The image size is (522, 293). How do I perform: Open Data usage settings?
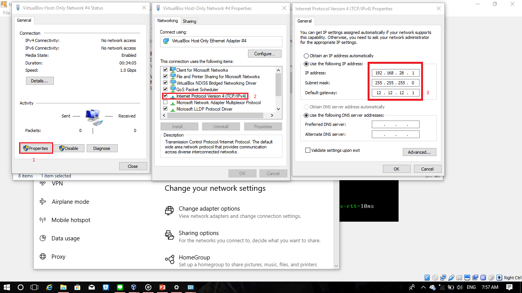click(66, 238)
